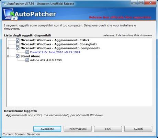Screen dimensions: 158x138
Task: Select the DirectX 9.0c June 2010 item
Action: (55, 52)
